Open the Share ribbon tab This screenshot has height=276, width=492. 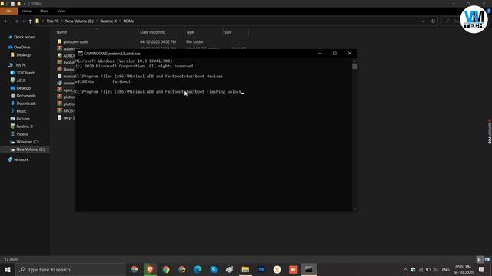[x=45, y=11]
